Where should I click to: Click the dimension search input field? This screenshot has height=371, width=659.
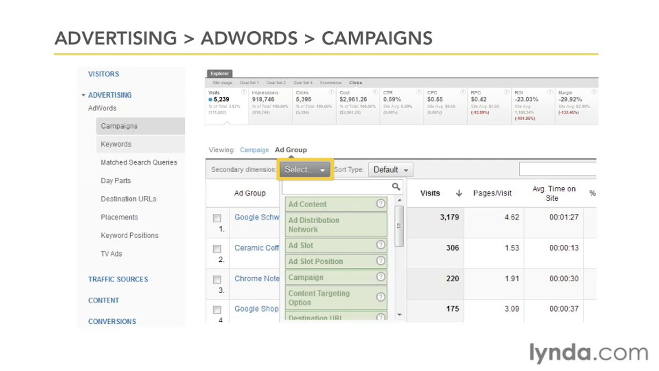(x=336, y=187)
